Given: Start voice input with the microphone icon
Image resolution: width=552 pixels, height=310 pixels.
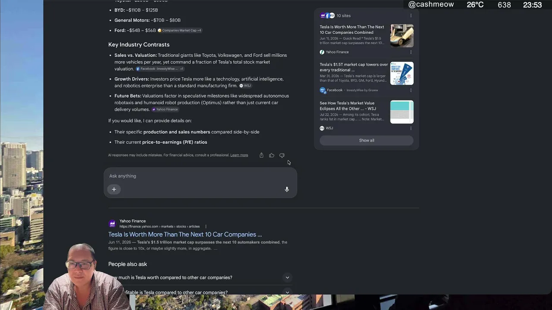Looking at the screenshot, I should tap(287, 189).
